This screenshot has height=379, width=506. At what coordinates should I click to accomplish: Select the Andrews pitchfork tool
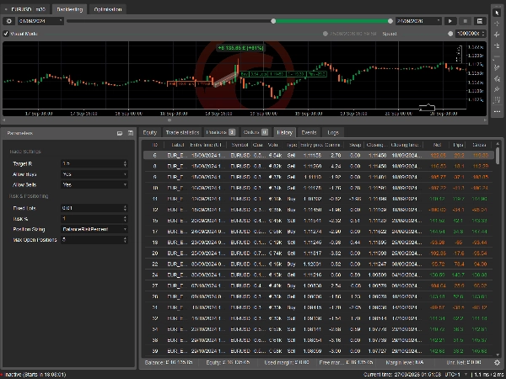coord(497,78)
